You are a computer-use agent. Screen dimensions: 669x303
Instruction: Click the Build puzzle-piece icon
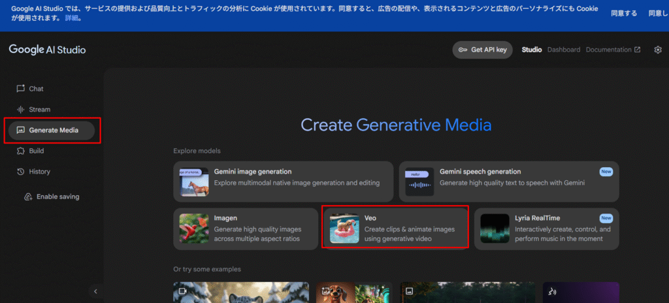tap(20, 151)
